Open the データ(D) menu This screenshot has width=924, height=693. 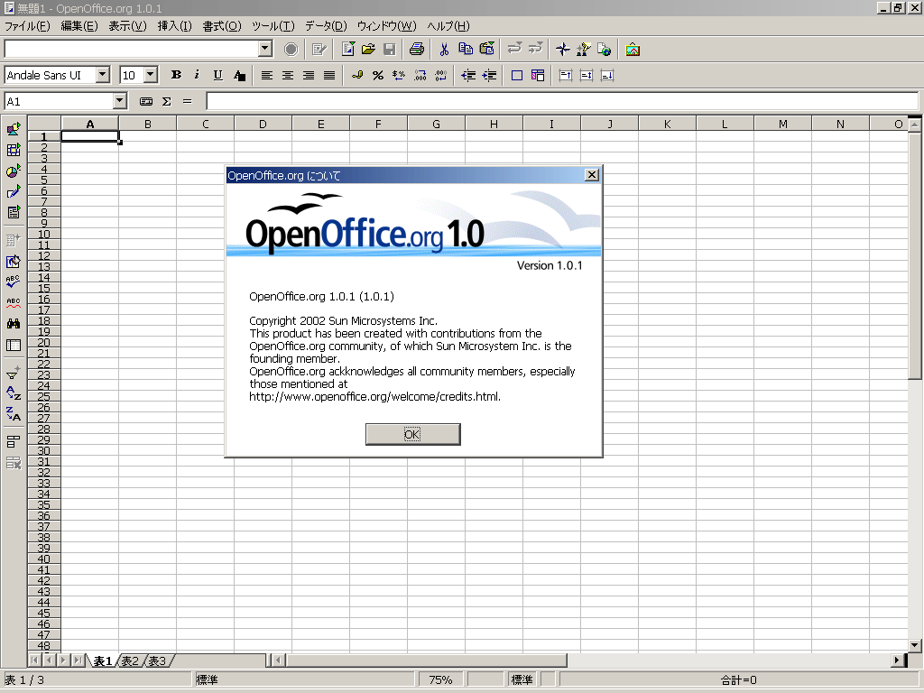point(326,26)
